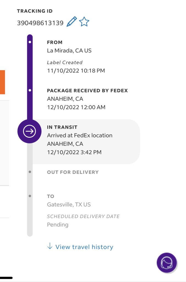186x282 pixels.
Task: Click the purple progress bar segment
Action: (30, 77)
